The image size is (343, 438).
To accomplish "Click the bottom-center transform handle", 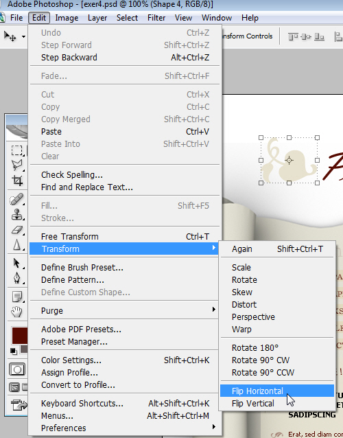I will coord(289,183).
